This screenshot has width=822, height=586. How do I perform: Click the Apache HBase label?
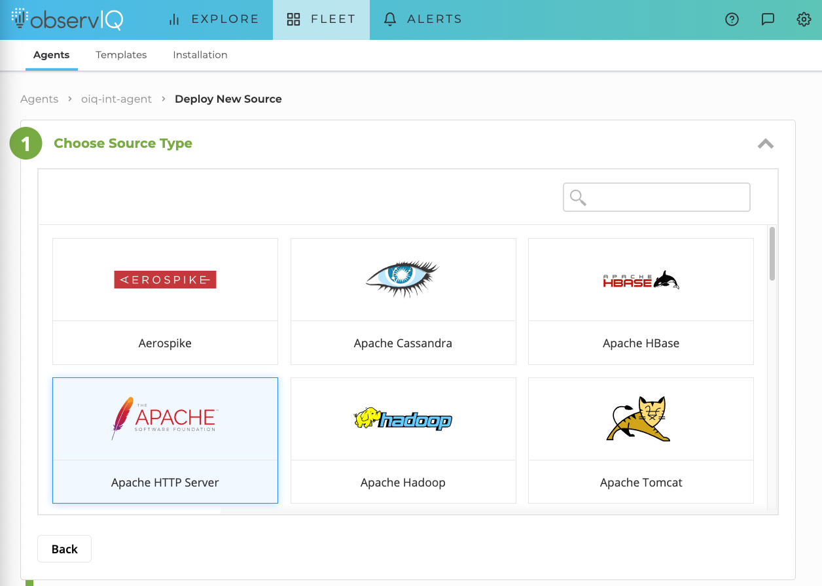pos(641,343)
